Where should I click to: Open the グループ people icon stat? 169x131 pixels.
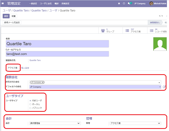point(103,31)
